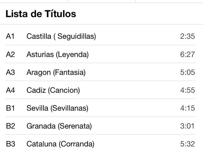Click the Granada (Serenata) track title

click(x=59, y=126)
